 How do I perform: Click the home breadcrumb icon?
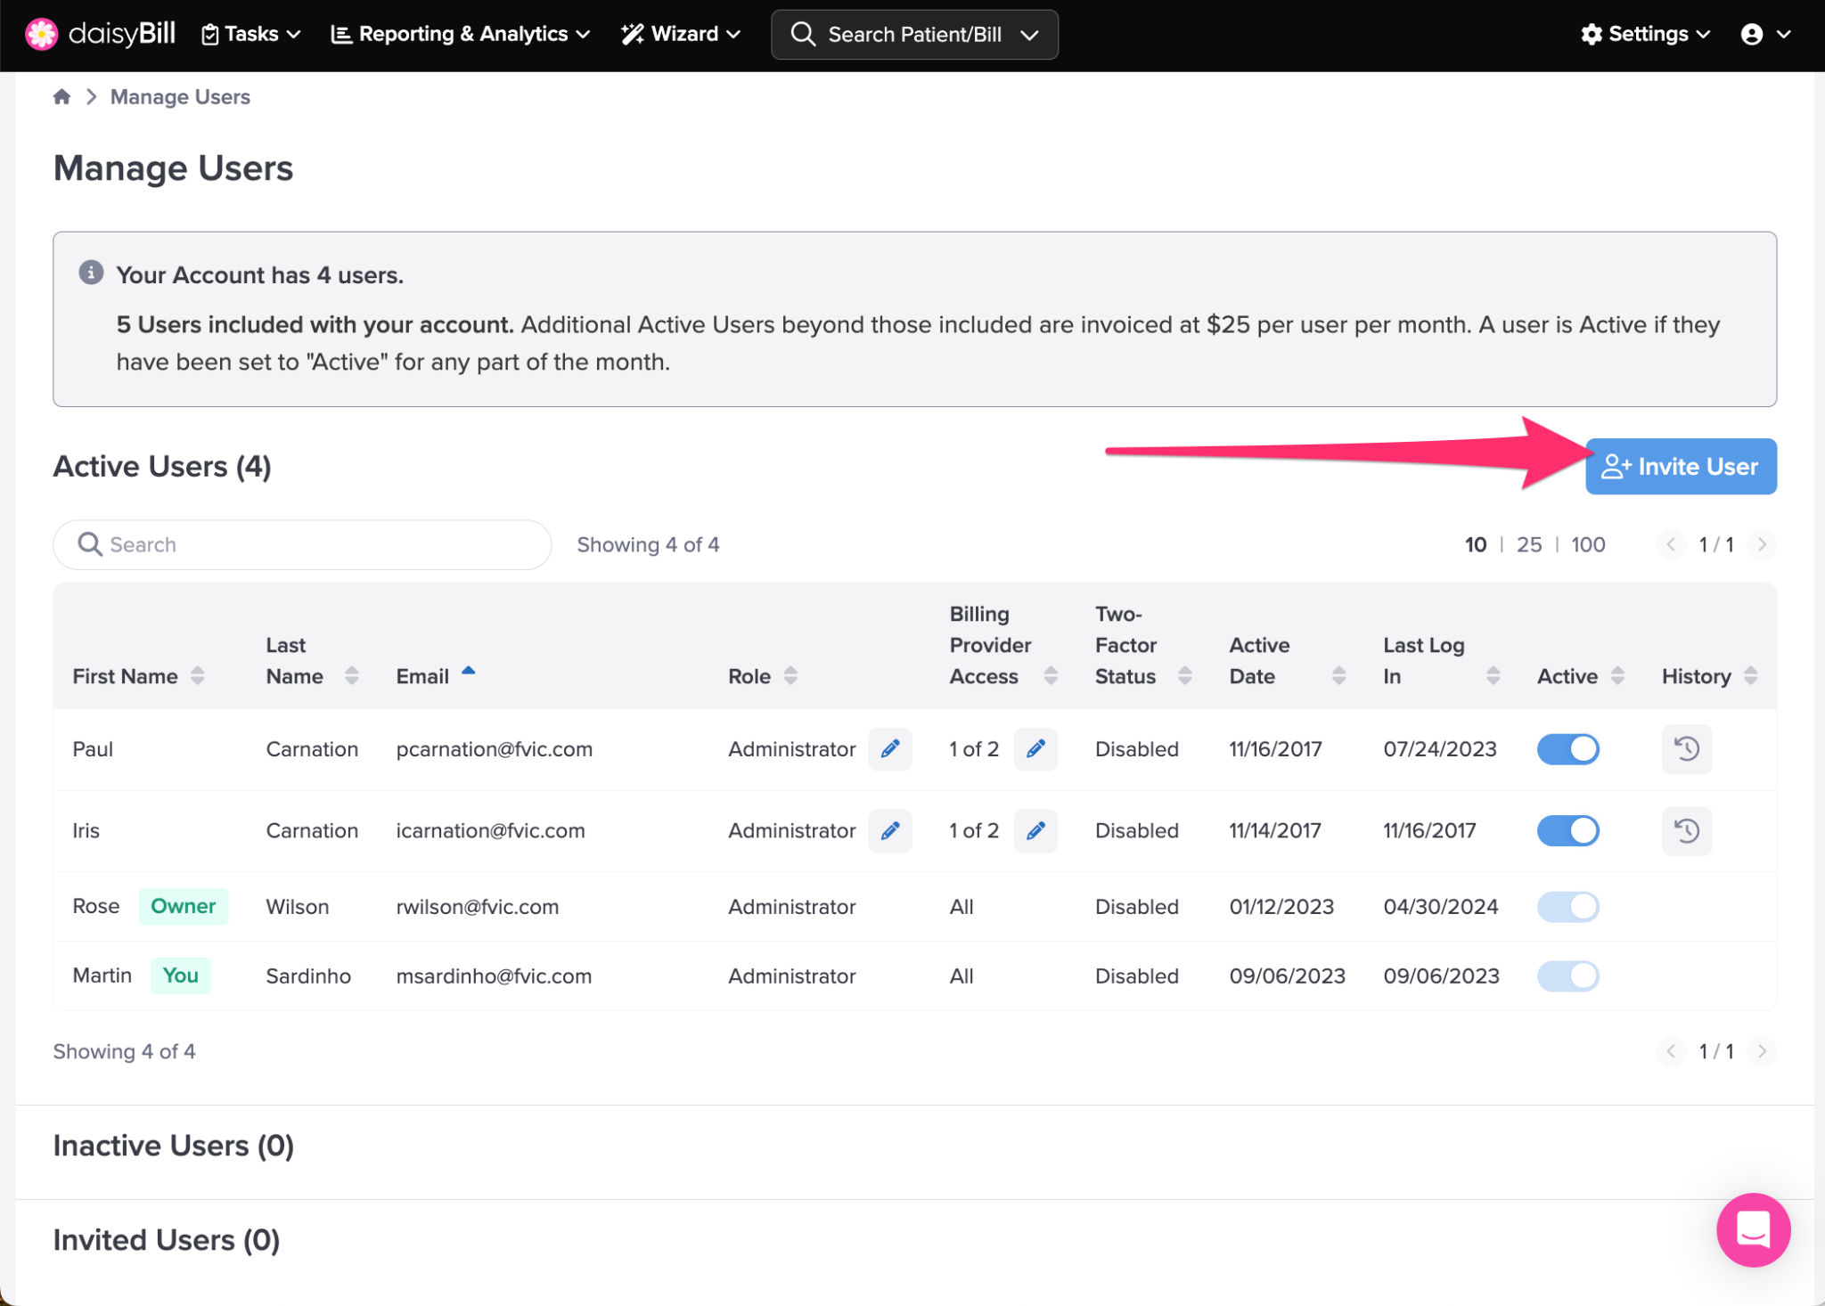coord(61,97)
